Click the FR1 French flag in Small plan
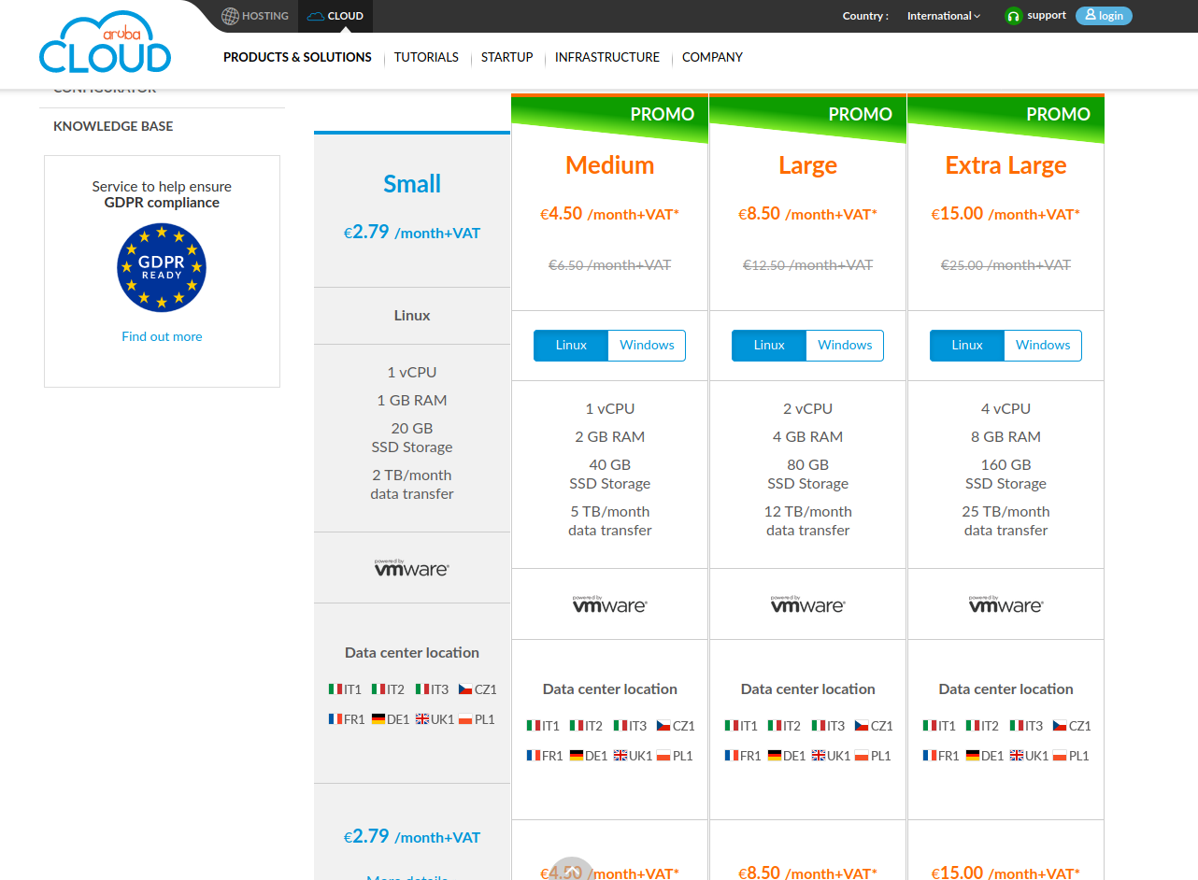 tap(335, 719)
